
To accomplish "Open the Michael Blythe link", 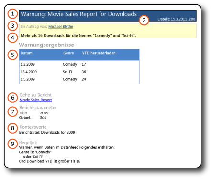I will [61, 27].
